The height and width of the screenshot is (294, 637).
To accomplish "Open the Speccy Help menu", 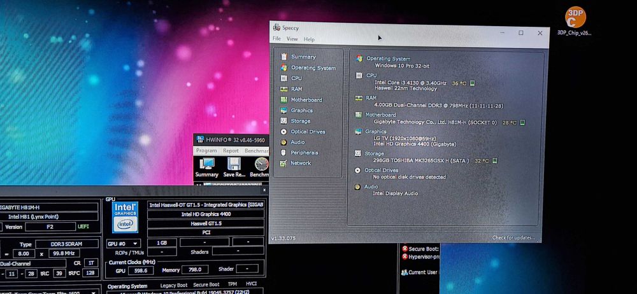I will pos(309,39).
